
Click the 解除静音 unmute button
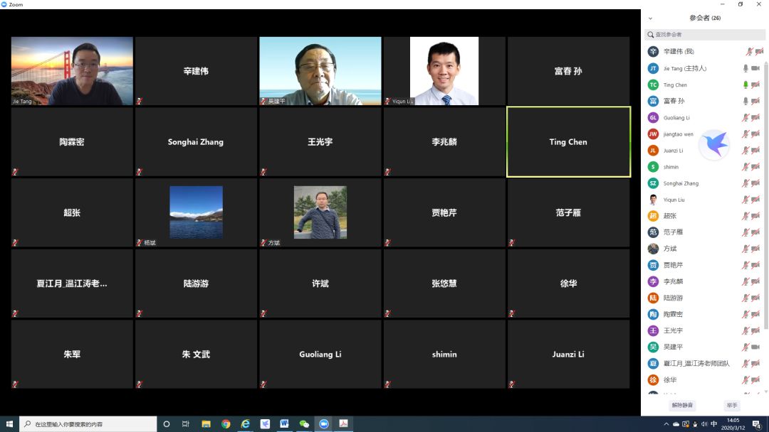682,405
